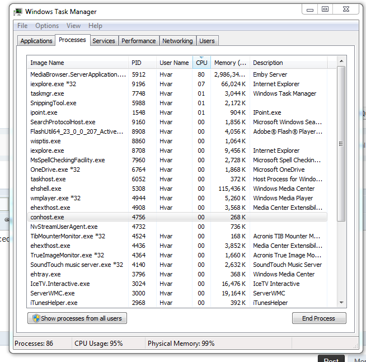This screenshot has height=362, width=366.
Task: Click the scrollbar up arrow
Action: coord(341,61)
